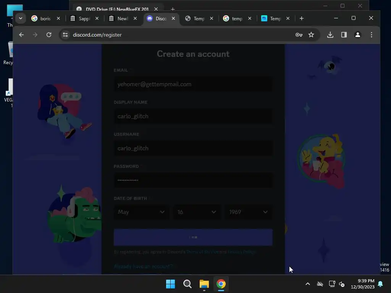Toggle the Chrome side panel
This screenshot has width=391, height=293.
[x=344, y=35]
